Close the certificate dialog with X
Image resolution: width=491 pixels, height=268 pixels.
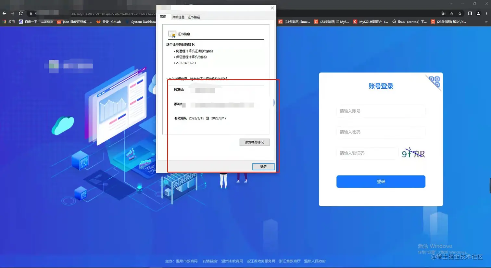coord(272,8)
